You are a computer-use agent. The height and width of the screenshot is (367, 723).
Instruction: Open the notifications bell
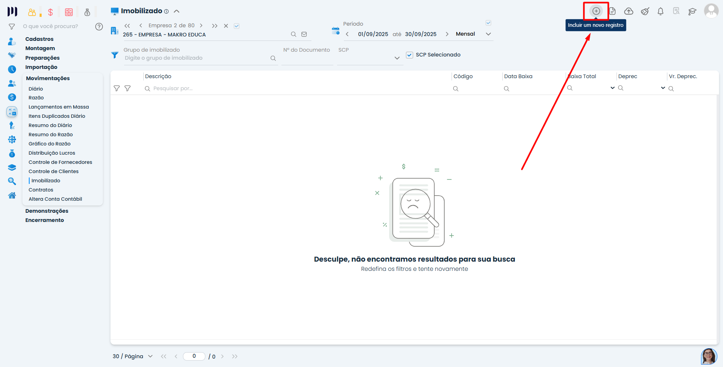661,11
